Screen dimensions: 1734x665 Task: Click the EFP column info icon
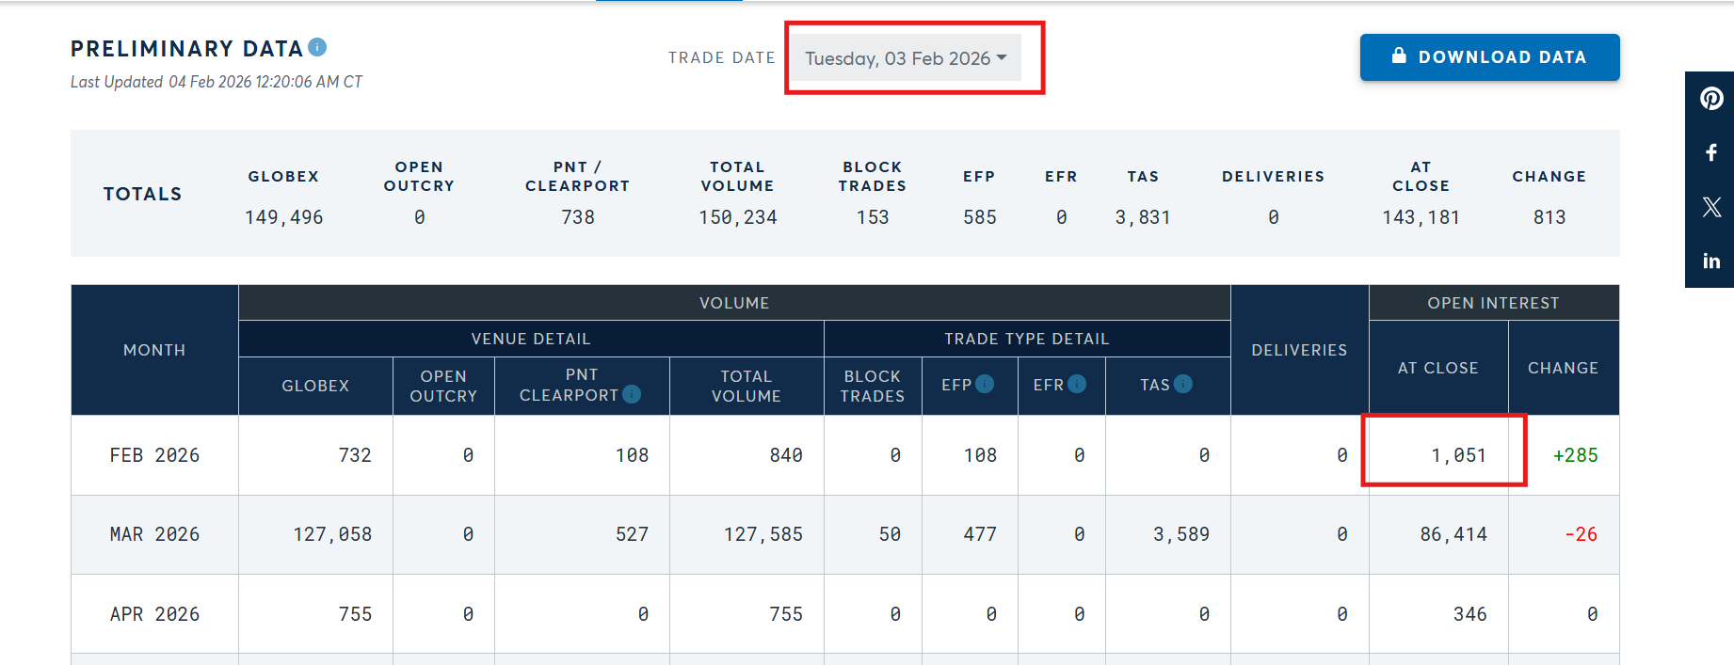985,384
